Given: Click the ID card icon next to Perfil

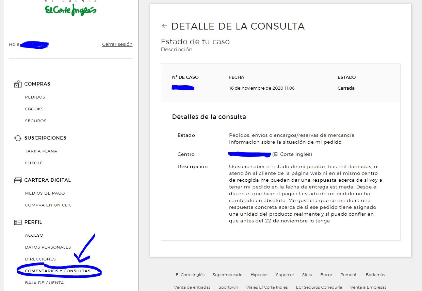Looking at the screenshot, I should pos(18,222).
